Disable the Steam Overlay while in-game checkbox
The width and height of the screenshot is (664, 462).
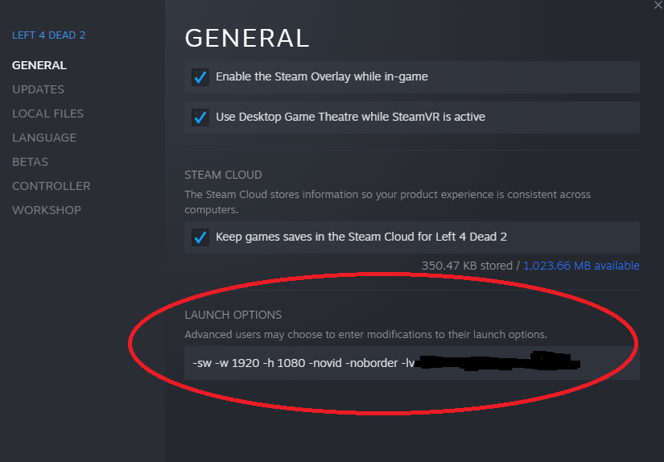point(200,77)
